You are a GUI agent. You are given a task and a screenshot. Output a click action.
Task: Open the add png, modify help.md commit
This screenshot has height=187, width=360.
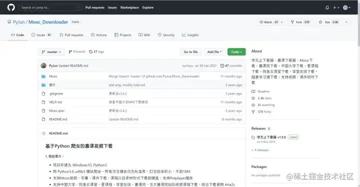[127, 85]
